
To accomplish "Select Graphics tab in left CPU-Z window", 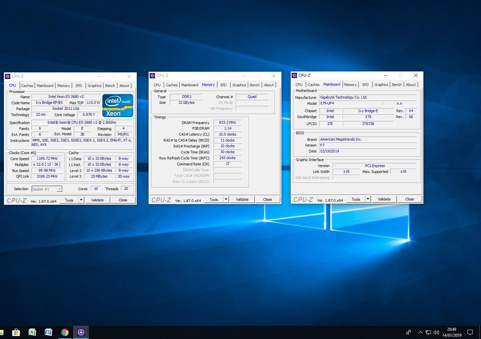I will pos(95,86).
